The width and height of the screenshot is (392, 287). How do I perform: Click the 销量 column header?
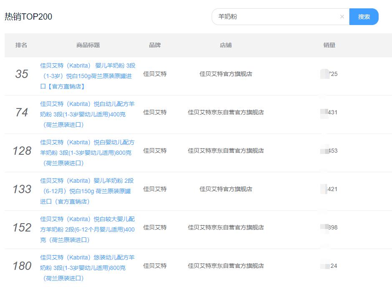(329, 45)
